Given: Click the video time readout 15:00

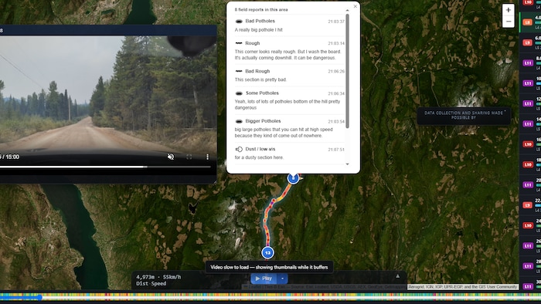Looking at the screenshot, I should [x=12, y=157].
